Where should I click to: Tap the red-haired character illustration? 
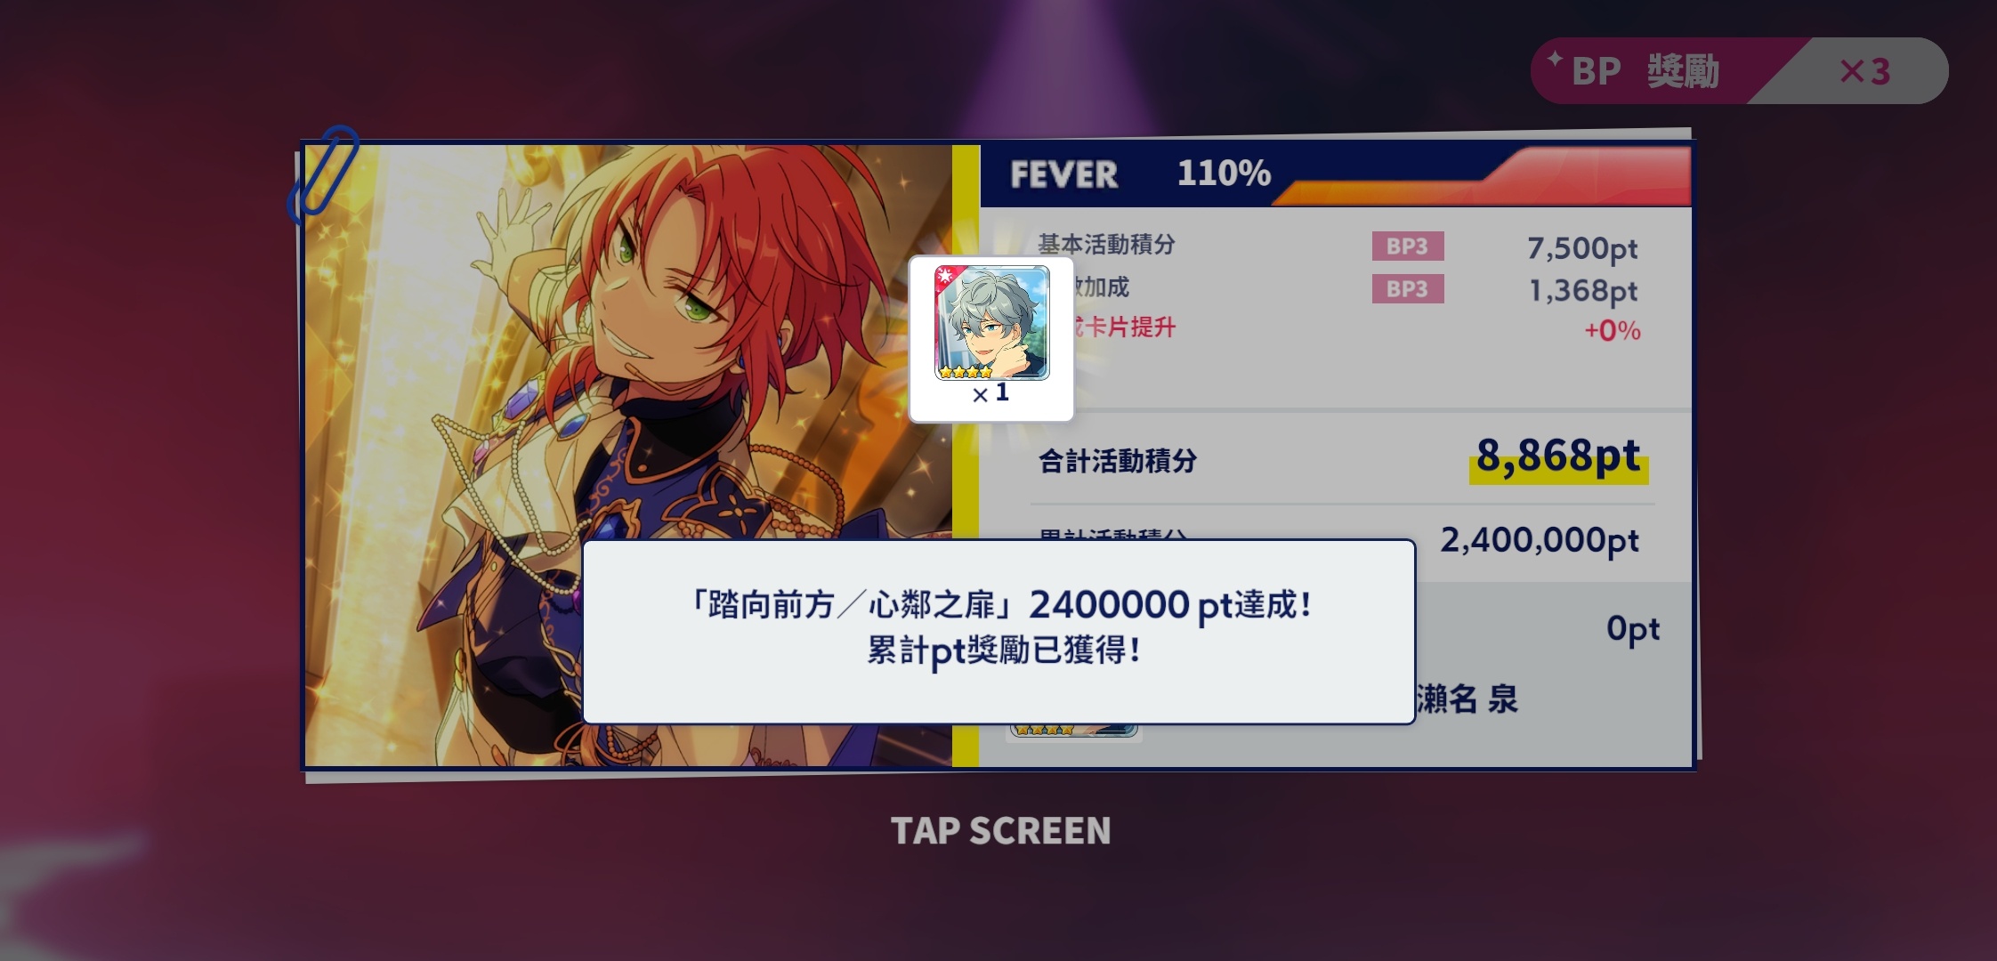(x=628, y=456)
